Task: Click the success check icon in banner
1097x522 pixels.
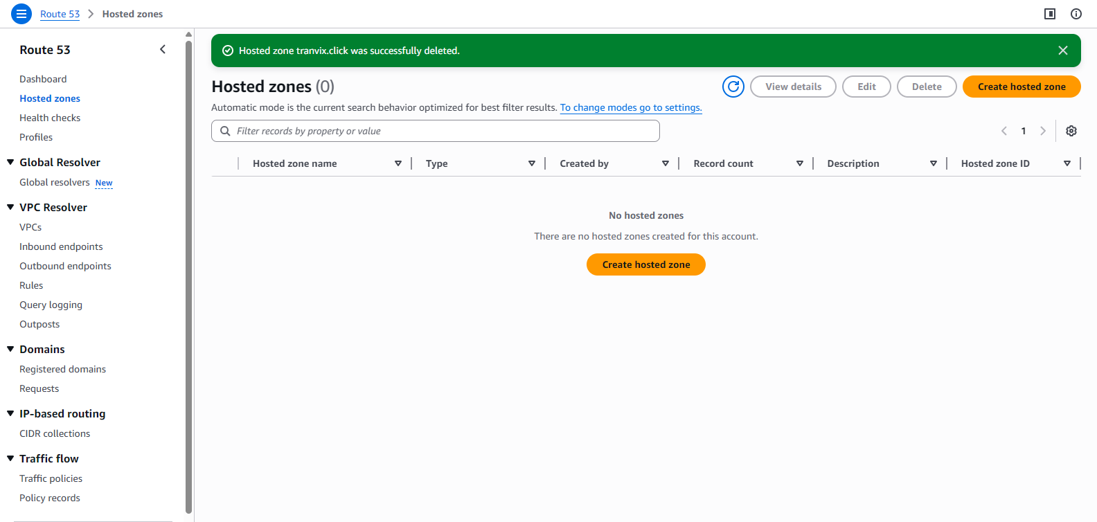Action: (x=228, y=51)
